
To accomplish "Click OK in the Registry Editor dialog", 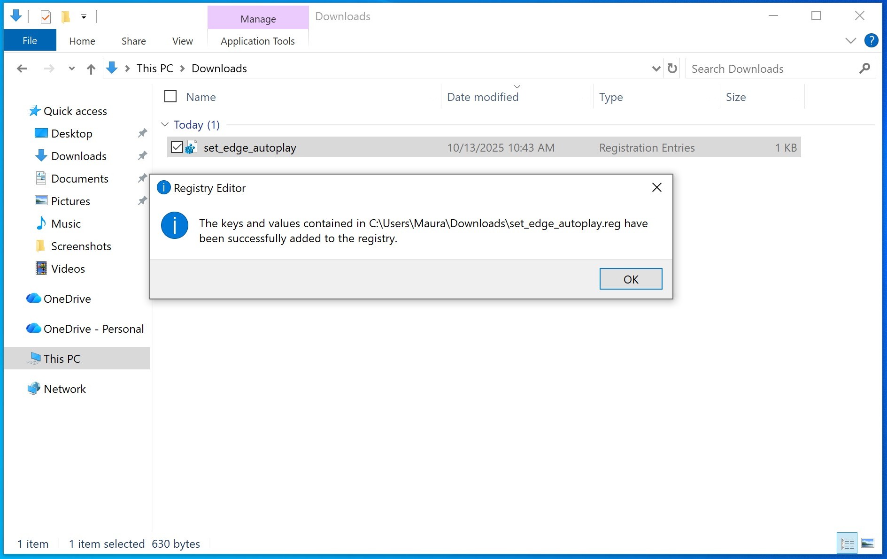I will [631, 279].
